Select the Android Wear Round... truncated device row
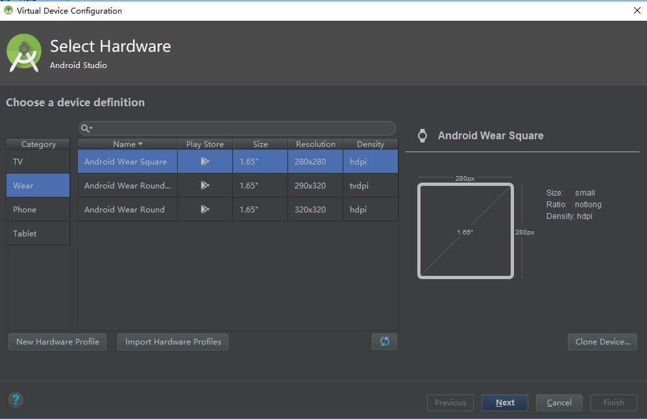The height and width of the screenshot is (419, 647). click(x=238, y=185)
